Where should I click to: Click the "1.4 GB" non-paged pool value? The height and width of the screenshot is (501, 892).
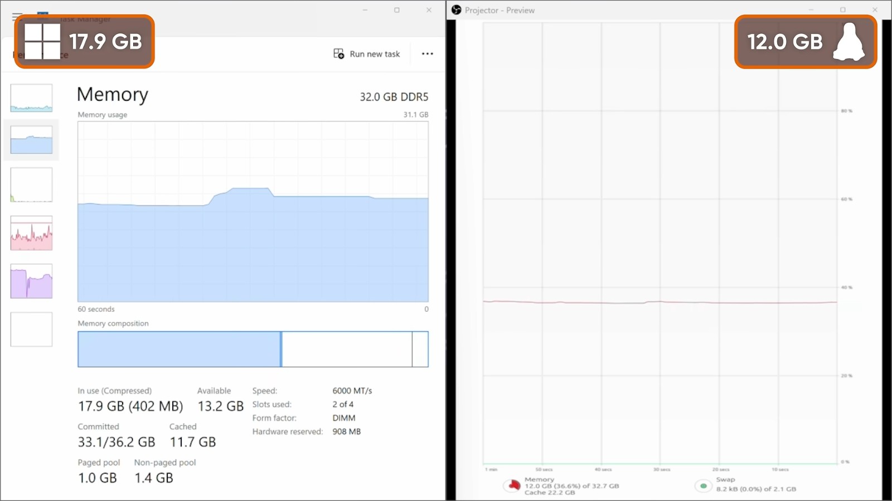point(154,478)
